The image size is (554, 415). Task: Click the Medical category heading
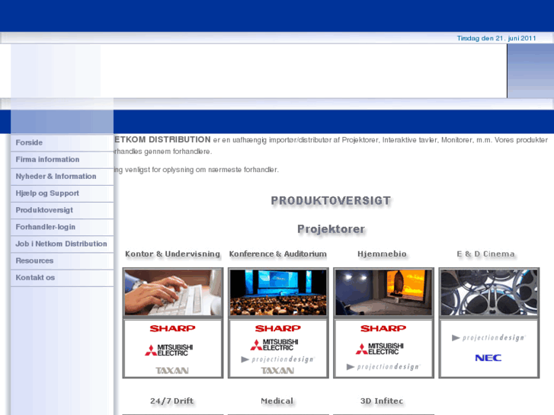coord(277,401)
